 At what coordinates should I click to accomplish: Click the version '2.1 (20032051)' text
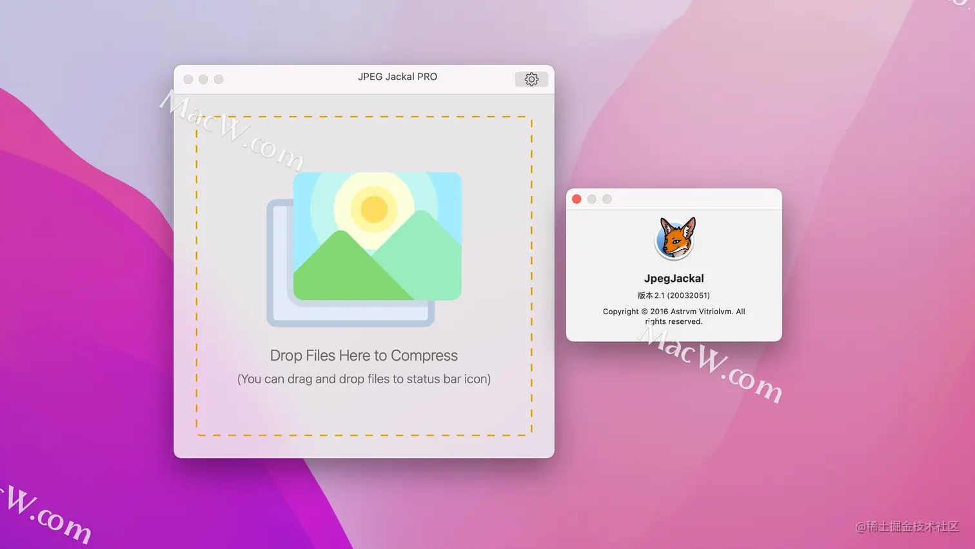coord(674,295)
